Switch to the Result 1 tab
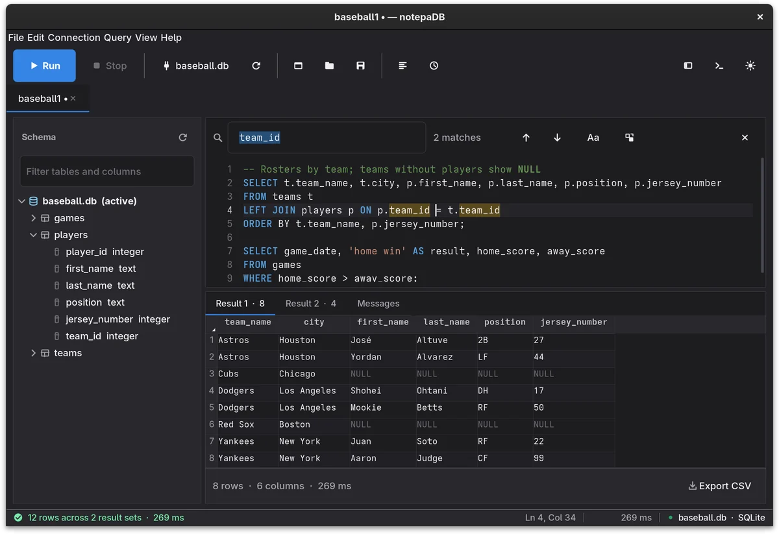 click(x=240, y=304)
